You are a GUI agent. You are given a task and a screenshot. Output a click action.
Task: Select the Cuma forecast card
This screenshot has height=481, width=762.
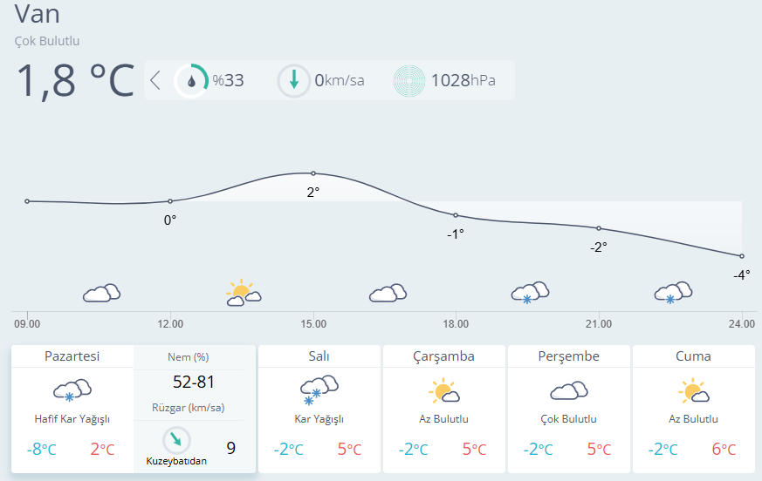click(693, 409)
